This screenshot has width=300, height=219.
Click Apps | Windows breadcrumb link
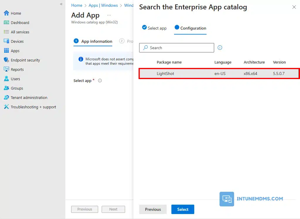[x=103, y=5]
